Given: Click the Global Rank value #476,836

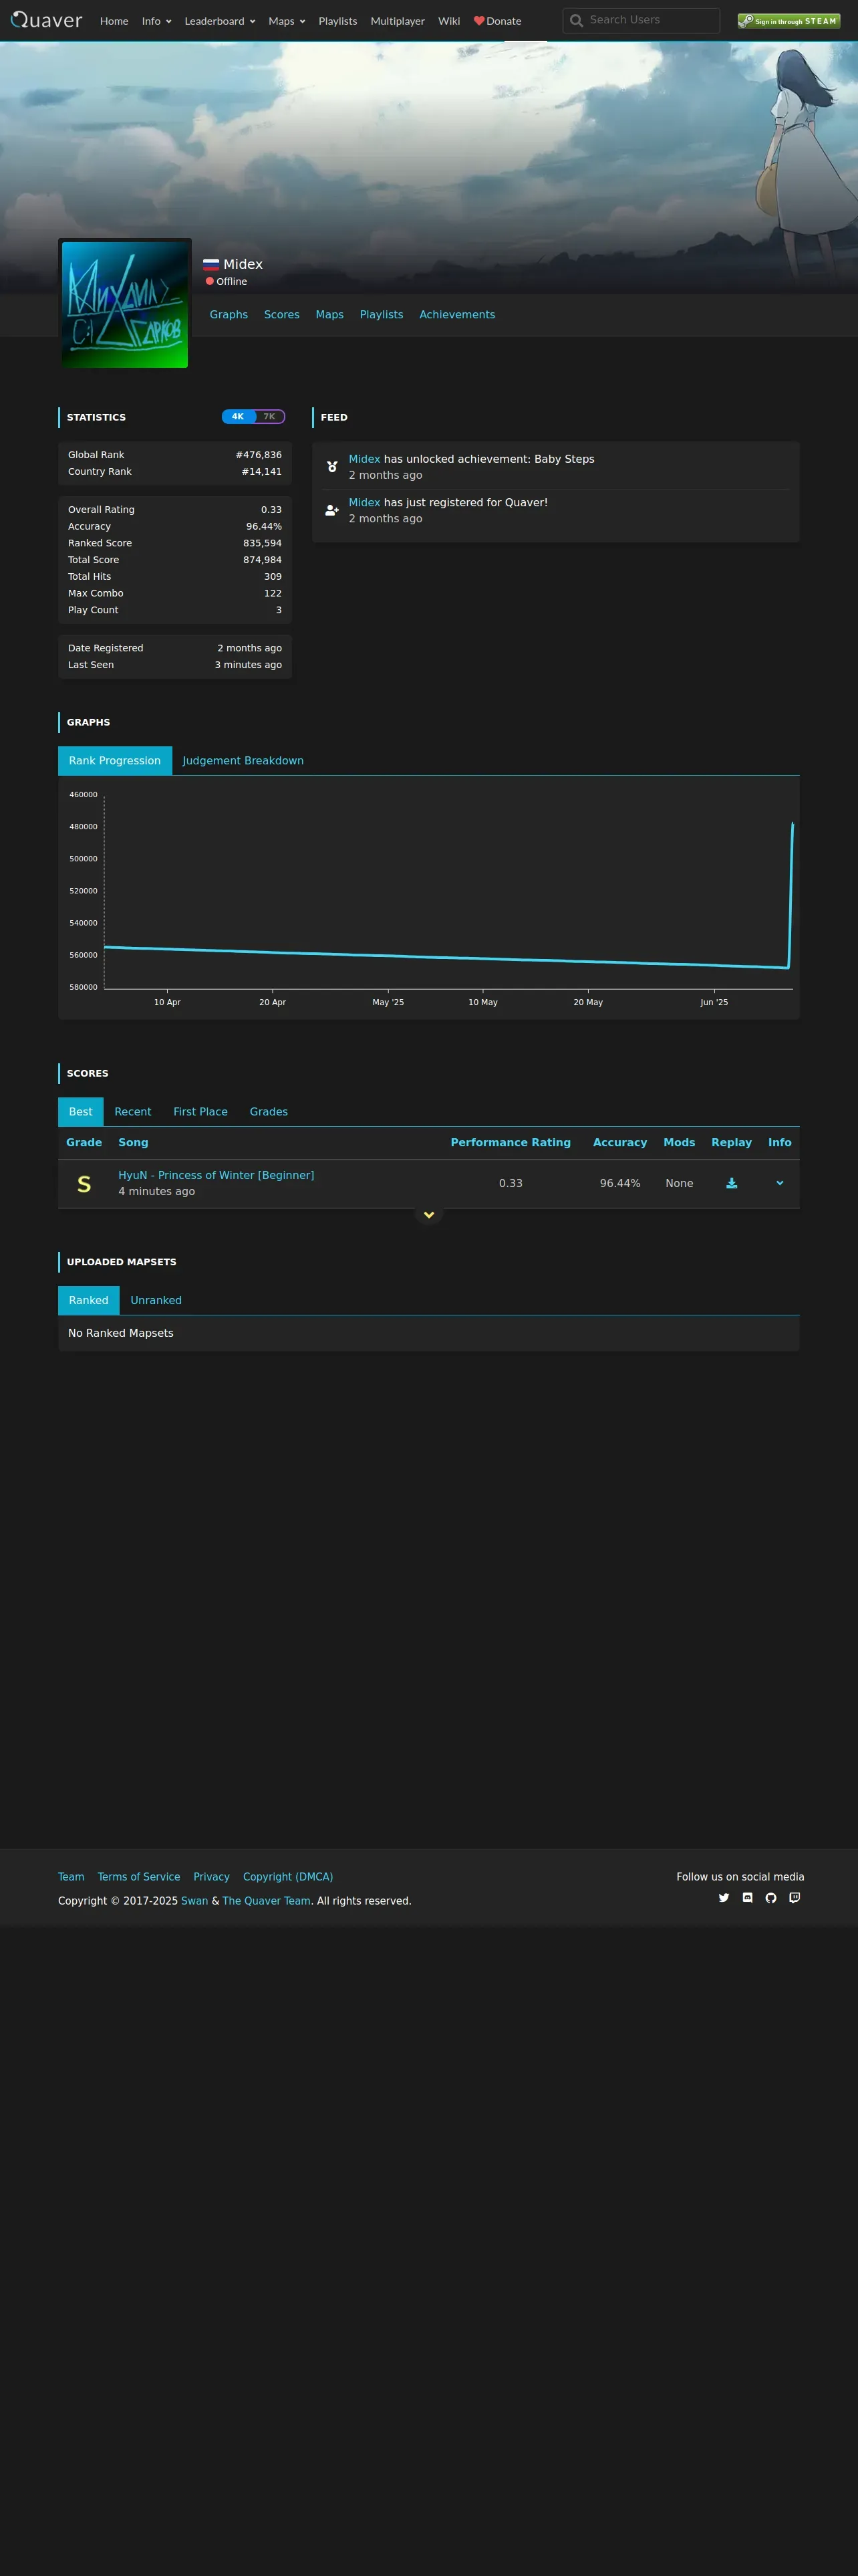Looking at the screenshot, I should (259, 455).
